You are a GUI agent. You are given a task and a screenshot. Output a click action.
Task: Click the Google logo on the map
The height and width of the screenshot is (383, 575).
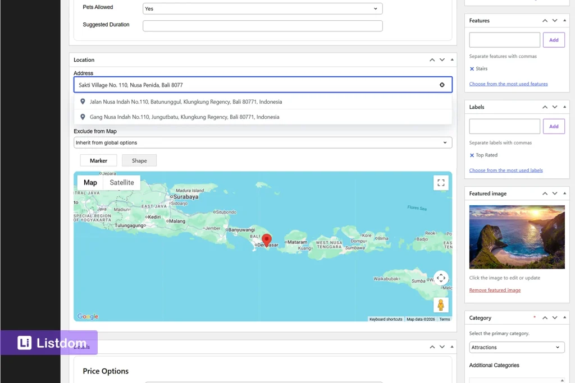click(88, 316)
